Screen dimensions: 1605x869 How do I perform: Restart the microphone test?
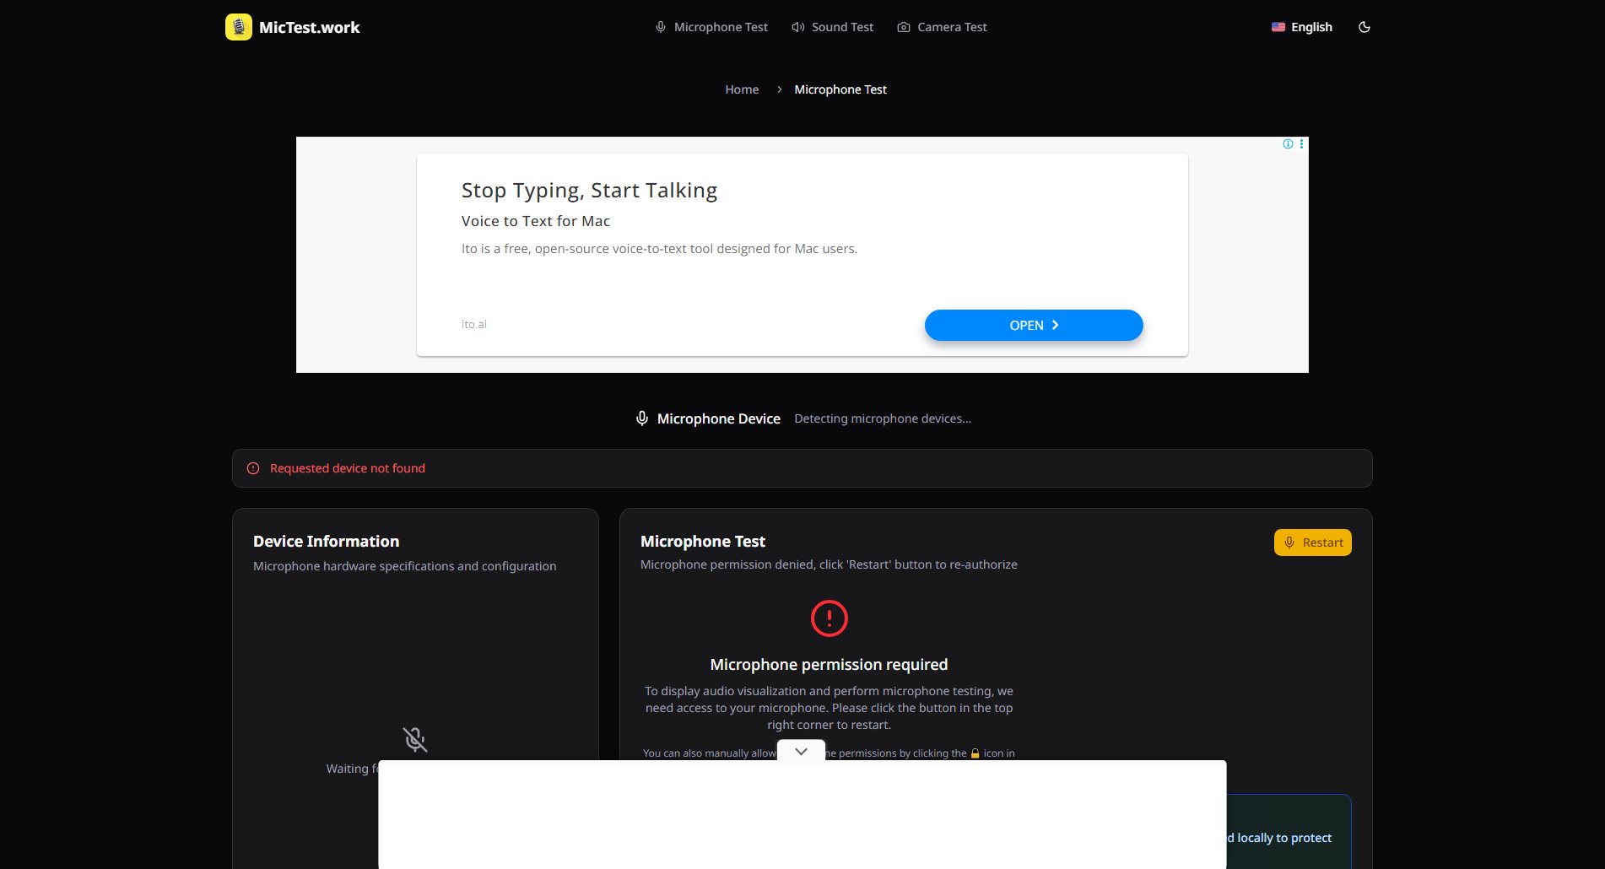coord(1313,542)
